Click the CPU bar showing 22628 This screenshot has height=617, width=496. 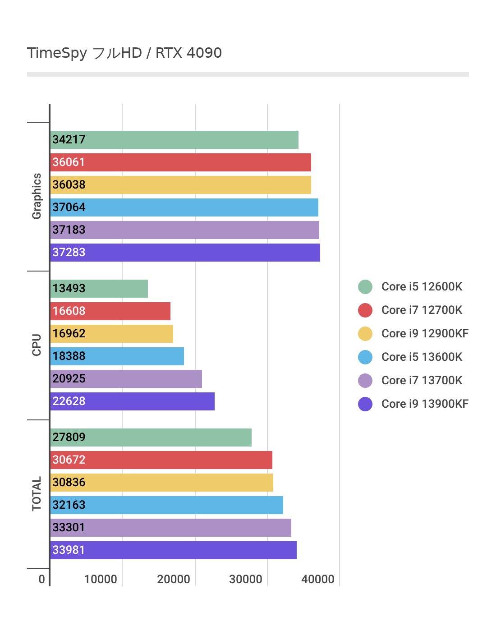(133, 401)
